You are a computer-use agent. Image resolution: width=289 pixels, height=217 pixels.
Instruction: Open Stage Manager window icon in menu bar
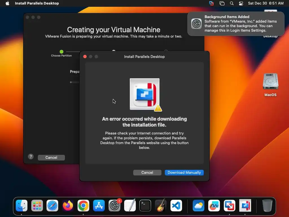click(x=222, y=3)
